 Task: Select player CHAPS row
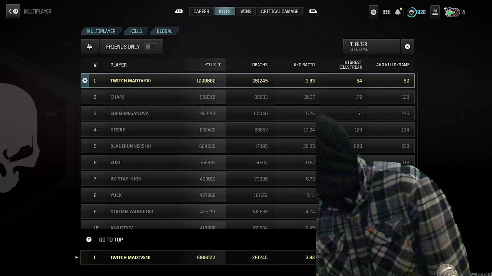coord(248,97)
